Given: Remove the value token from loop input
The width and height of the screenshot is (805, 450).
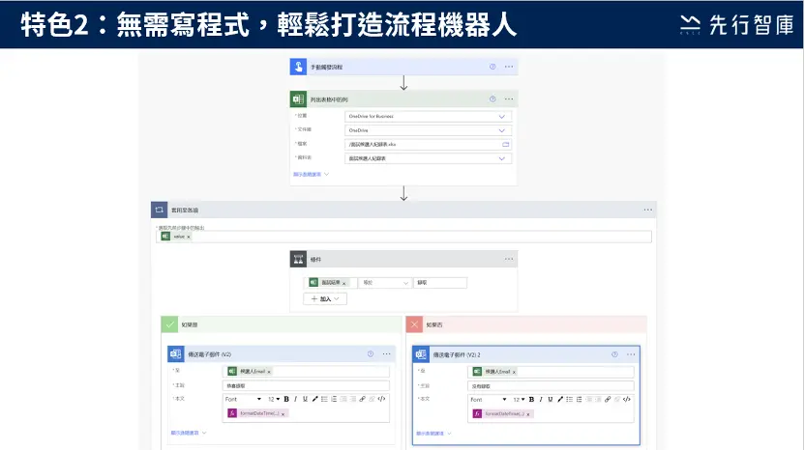Looking at the screenshot, I should tap(189, 237).
